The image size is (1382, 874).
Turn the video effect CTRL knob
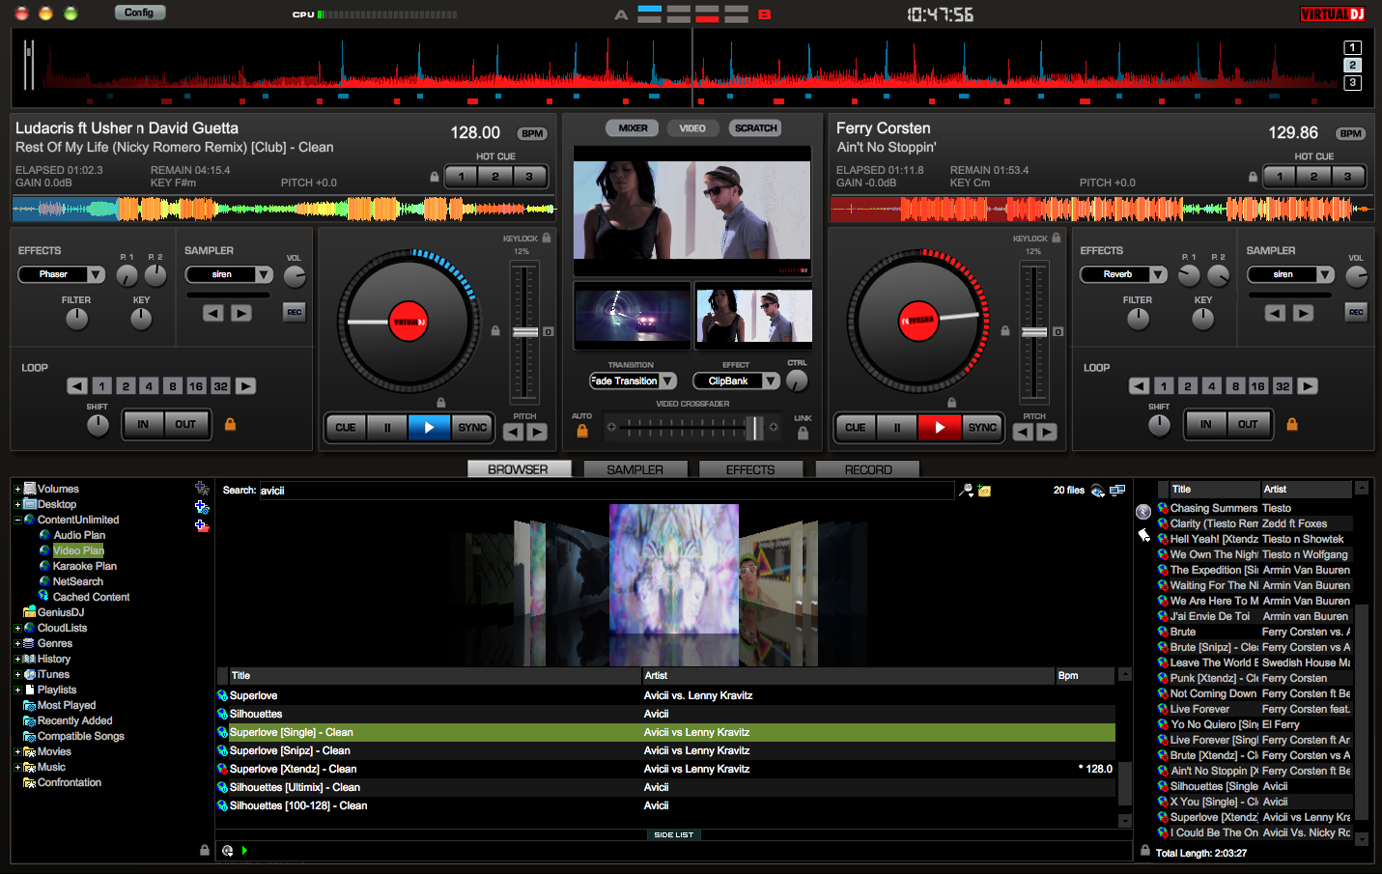click(797, 381)
